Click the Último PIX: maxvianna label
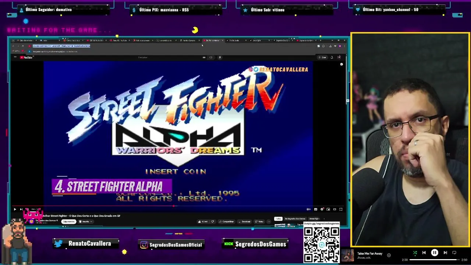This screenshot has height=265, width=471. tap(164, 10)
